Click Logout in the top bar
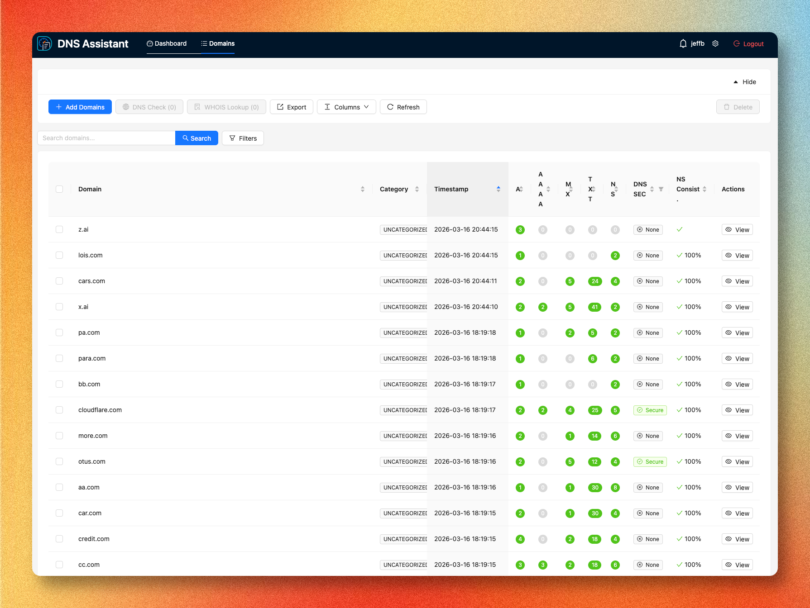Screen dimensions: 810x608 [x=748, y=43]
